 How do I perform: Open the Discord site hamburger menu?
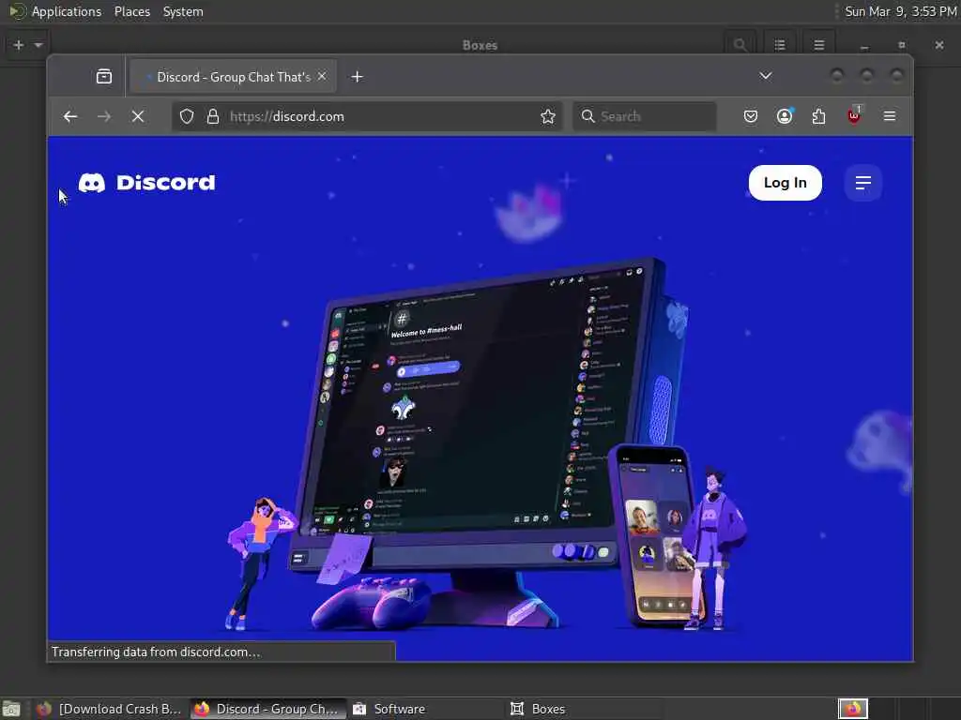[x=863, y=183]
